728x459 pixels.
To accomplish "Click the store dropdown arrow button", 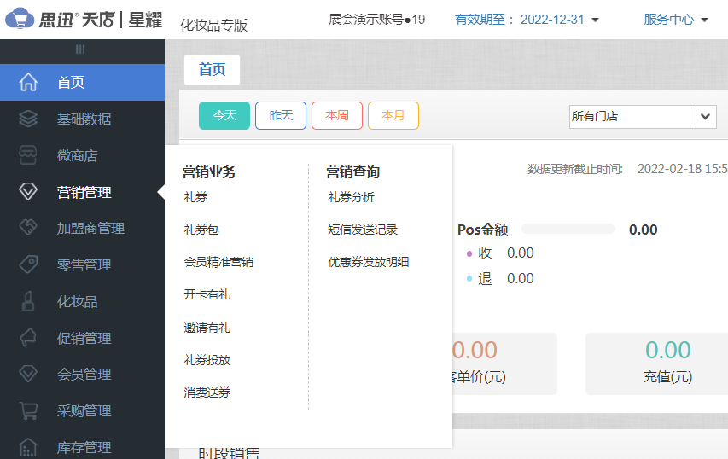I will pos(706,117).
